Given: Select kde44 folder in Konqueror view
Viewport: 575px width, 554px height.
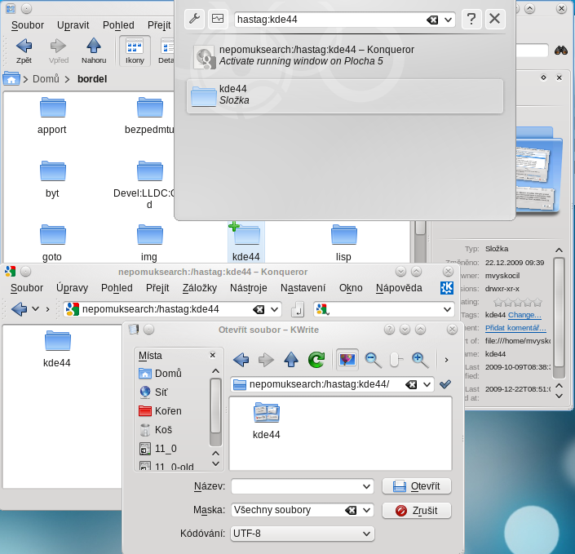Looking at the screenshot, I should point(57,348).
